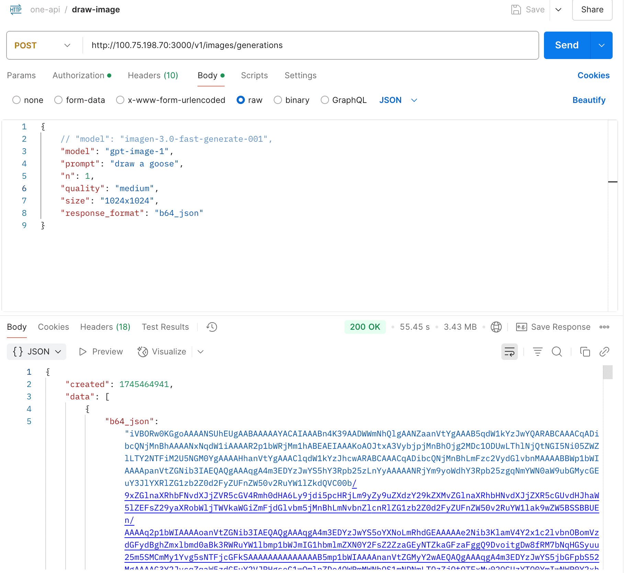
Task: Select the form-data body type
Action: tap(58, 100)
